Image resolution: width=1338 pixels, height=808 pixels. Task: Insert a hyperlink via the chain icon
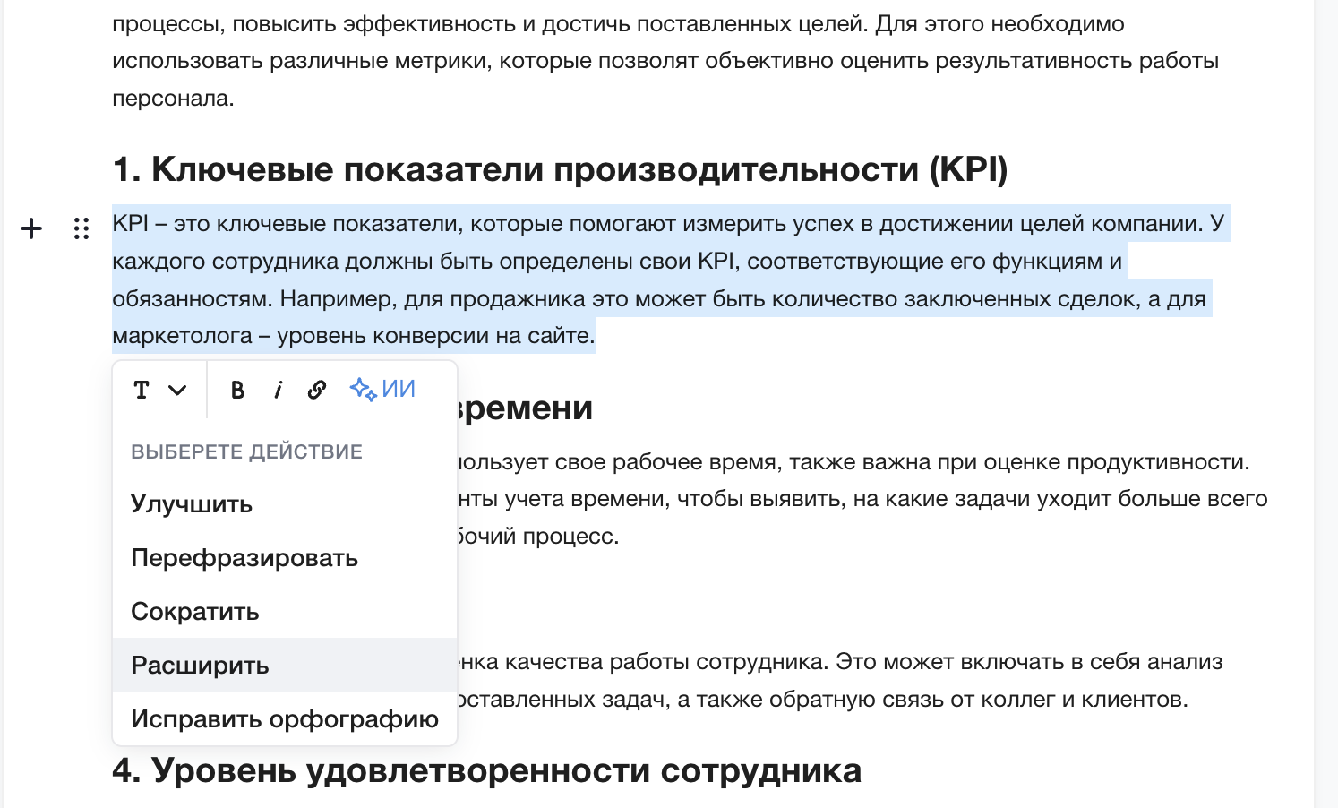(317, 390)
